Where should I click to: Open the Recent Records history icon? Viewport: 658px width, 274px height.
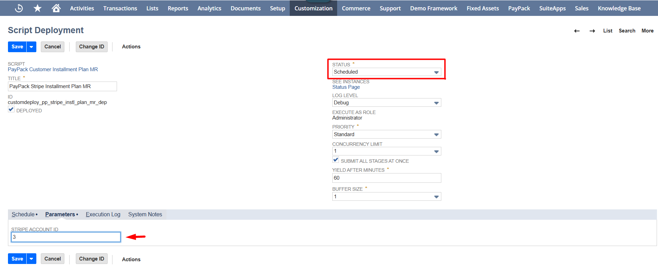coord(19,8)
